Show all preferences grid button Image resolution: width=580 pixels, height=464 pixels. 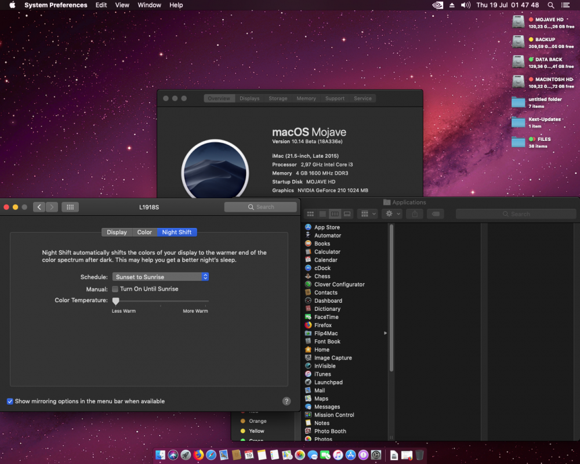(70, 207)
